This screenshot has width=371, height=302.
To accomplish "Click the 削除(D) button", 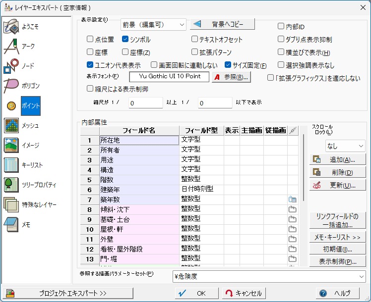I will pyautogui.click(x=338, y=172).
